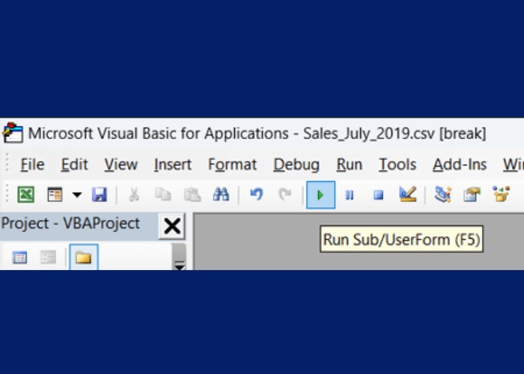Undo the last action
Screen dimensions: 524x374
257,194
